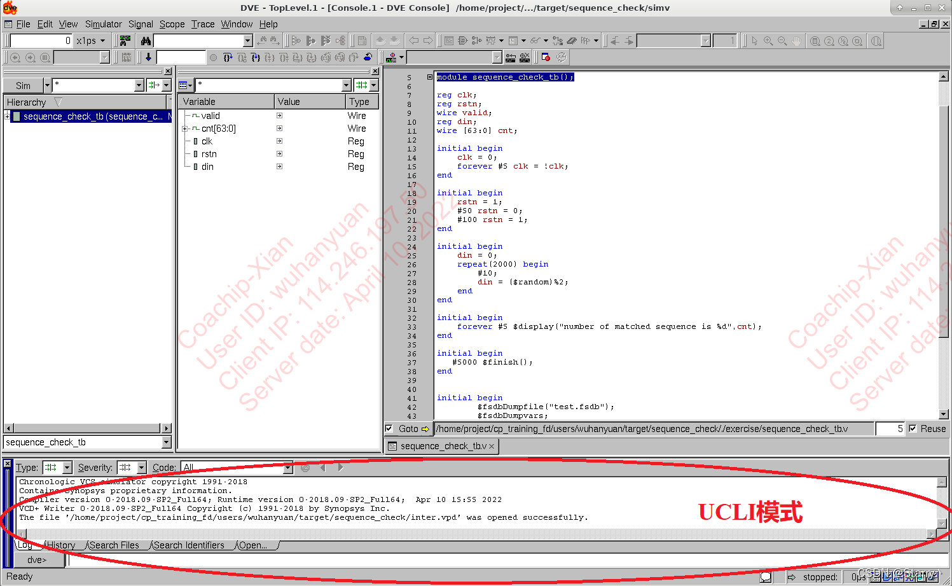Viewport: 952px width, 586px height.
Task: Click the Goto line number field
Action: pyautogui.click(x=890, y=429)
